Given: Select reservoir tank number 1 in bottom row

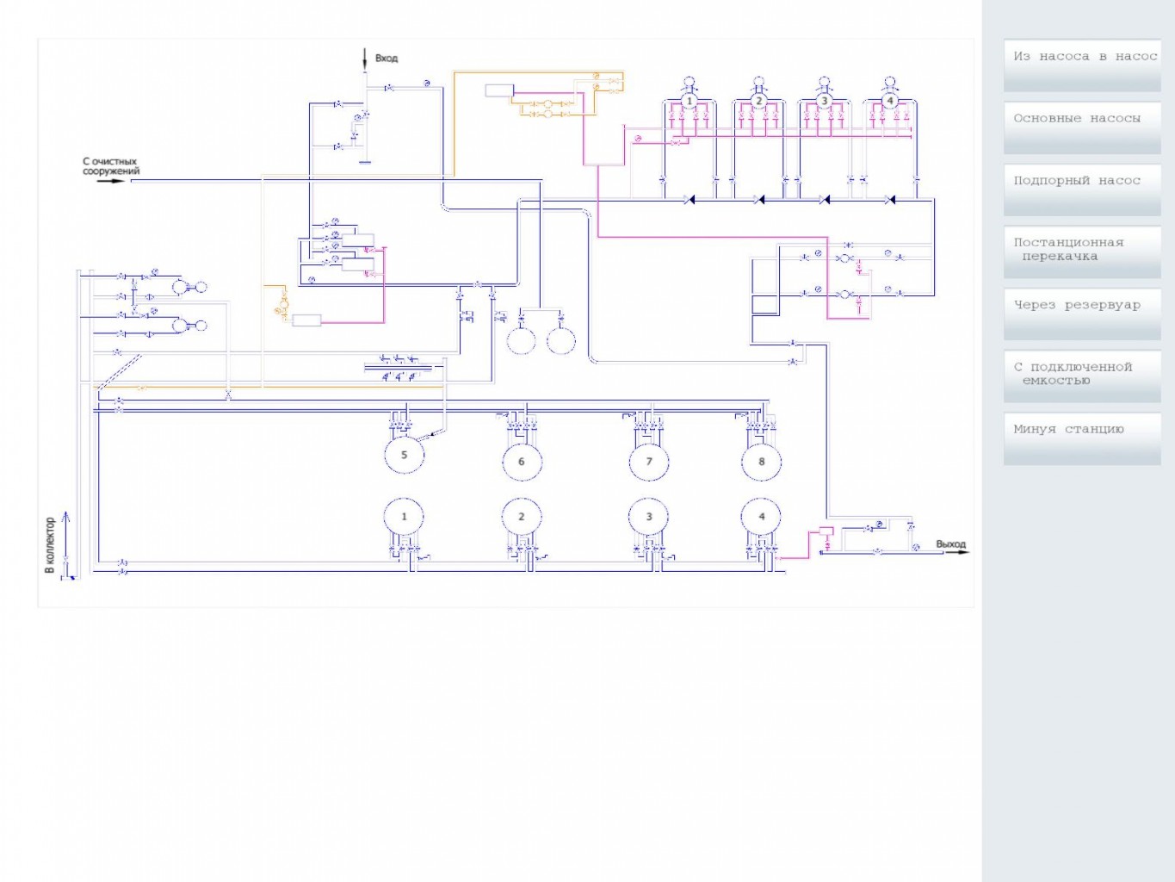Looking at the screenshot, I should coord(404,517).
